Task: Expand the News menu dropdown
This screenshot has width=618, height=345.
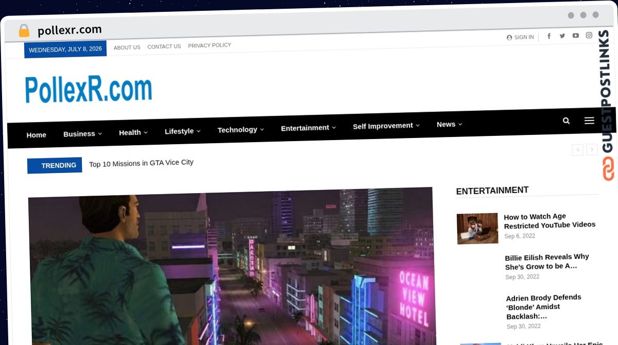Action: pyautogui.click(x=449, y=124)
